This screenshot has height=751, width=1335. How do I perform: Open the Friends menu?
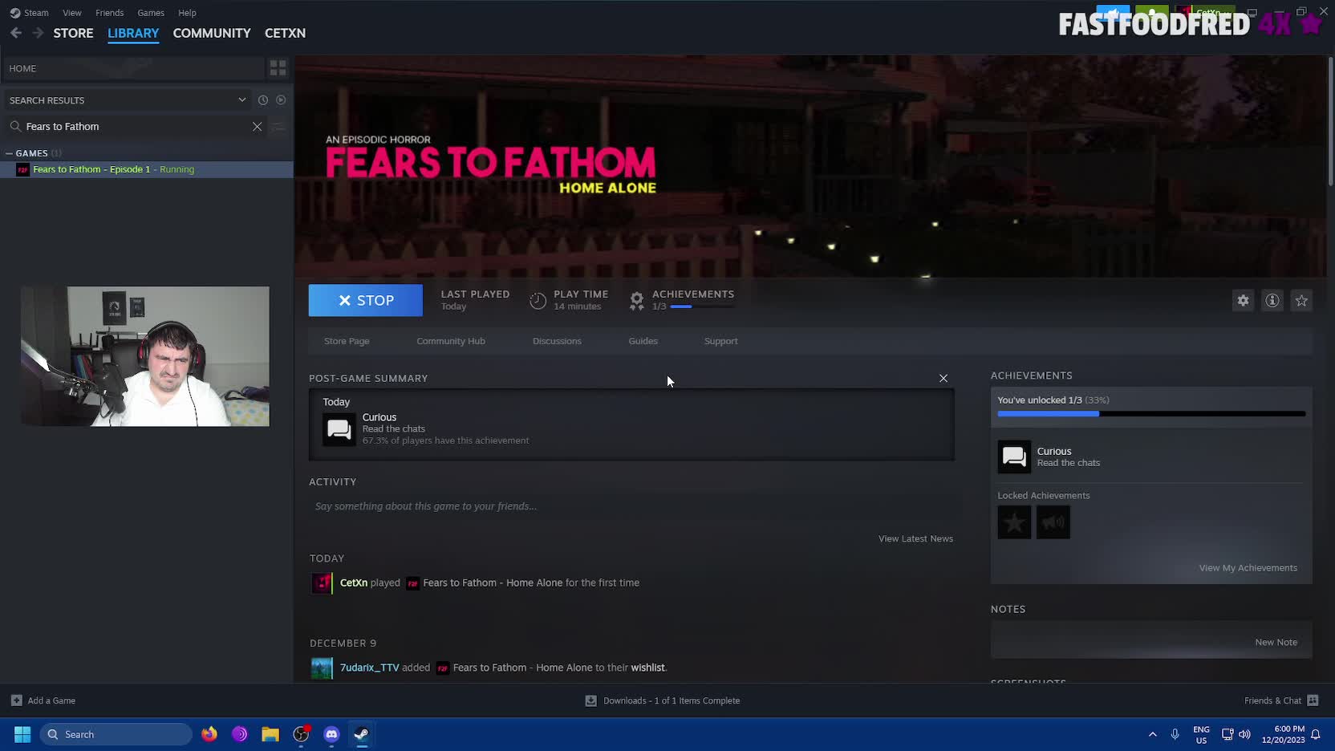109,13
